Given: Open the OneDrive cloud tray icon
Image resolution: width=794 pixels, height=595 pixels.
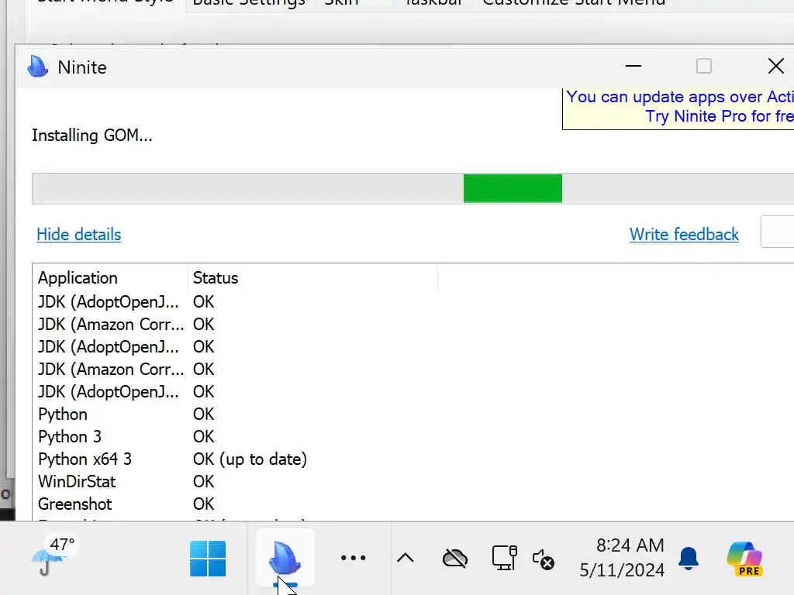Looking at the screenshot, I should pos(454,559).
